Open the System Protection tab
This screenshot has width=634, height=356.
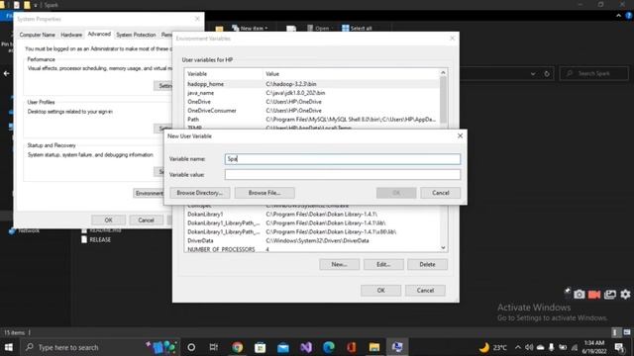[136, 35]
